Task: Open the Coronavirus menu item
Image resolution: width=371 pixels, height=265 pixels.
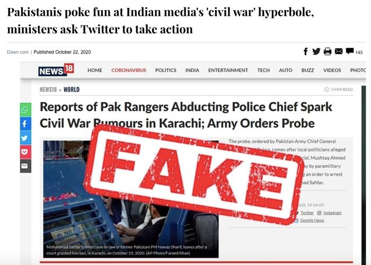Action: pyautogui.click(x=129, y=70)
